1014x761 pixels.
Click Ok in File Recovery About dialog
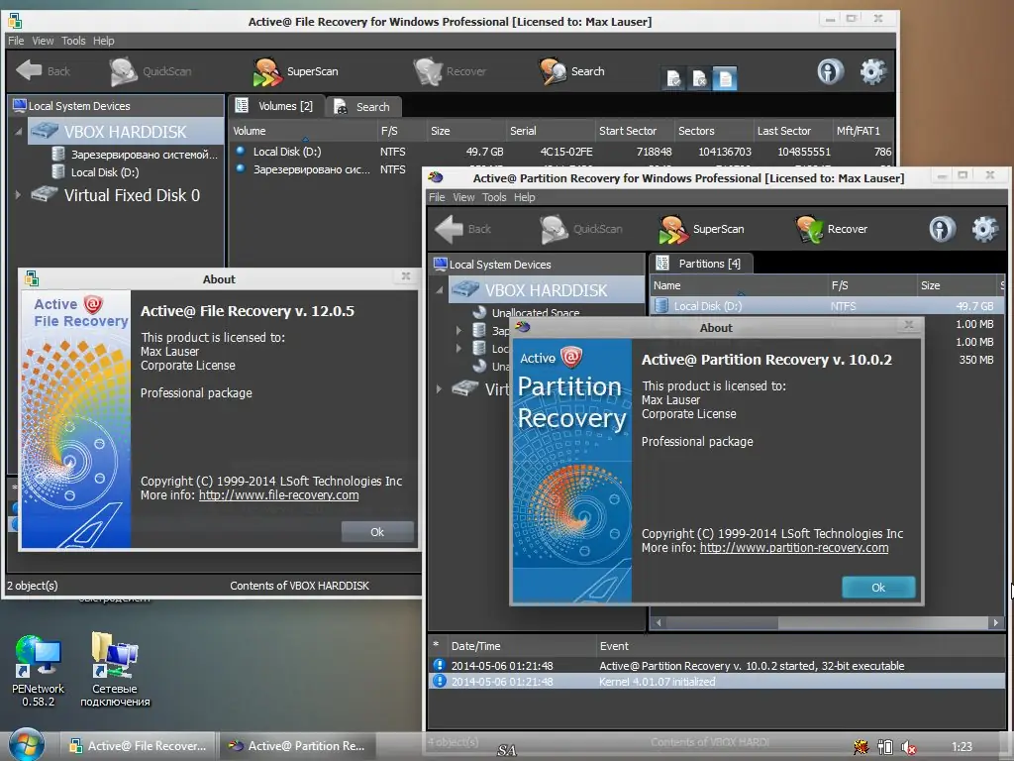[x=377, y=532]
